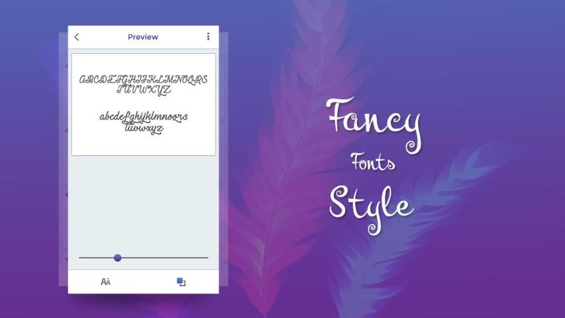Viewport: 565px width, 318px height.
Task: Open the three-dot overflow menu
Action: tap(208, 37)
